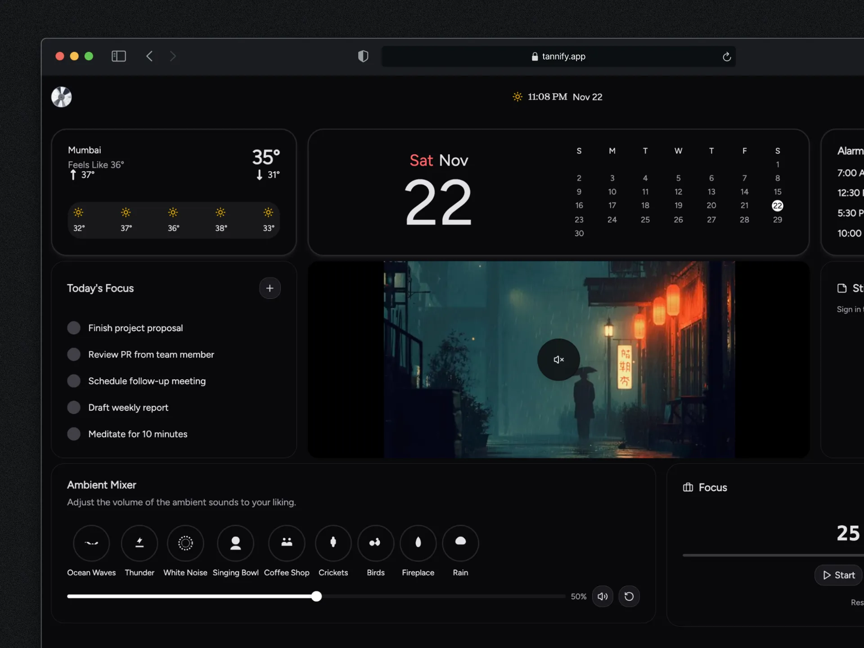Adjust the master volume slider
This screenshot has width=864, height=648.
pos(317,596)
